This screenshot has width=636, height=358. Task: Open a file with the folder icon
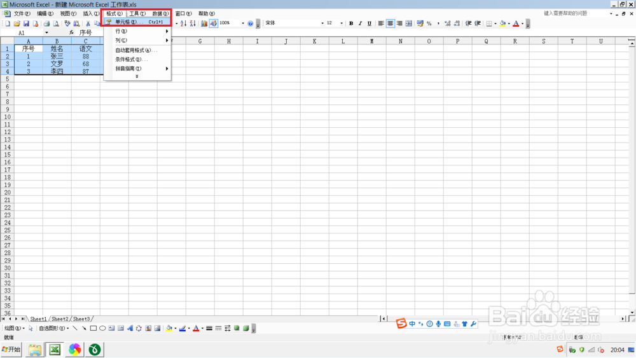pyautogui.click(x=17, y=24)
